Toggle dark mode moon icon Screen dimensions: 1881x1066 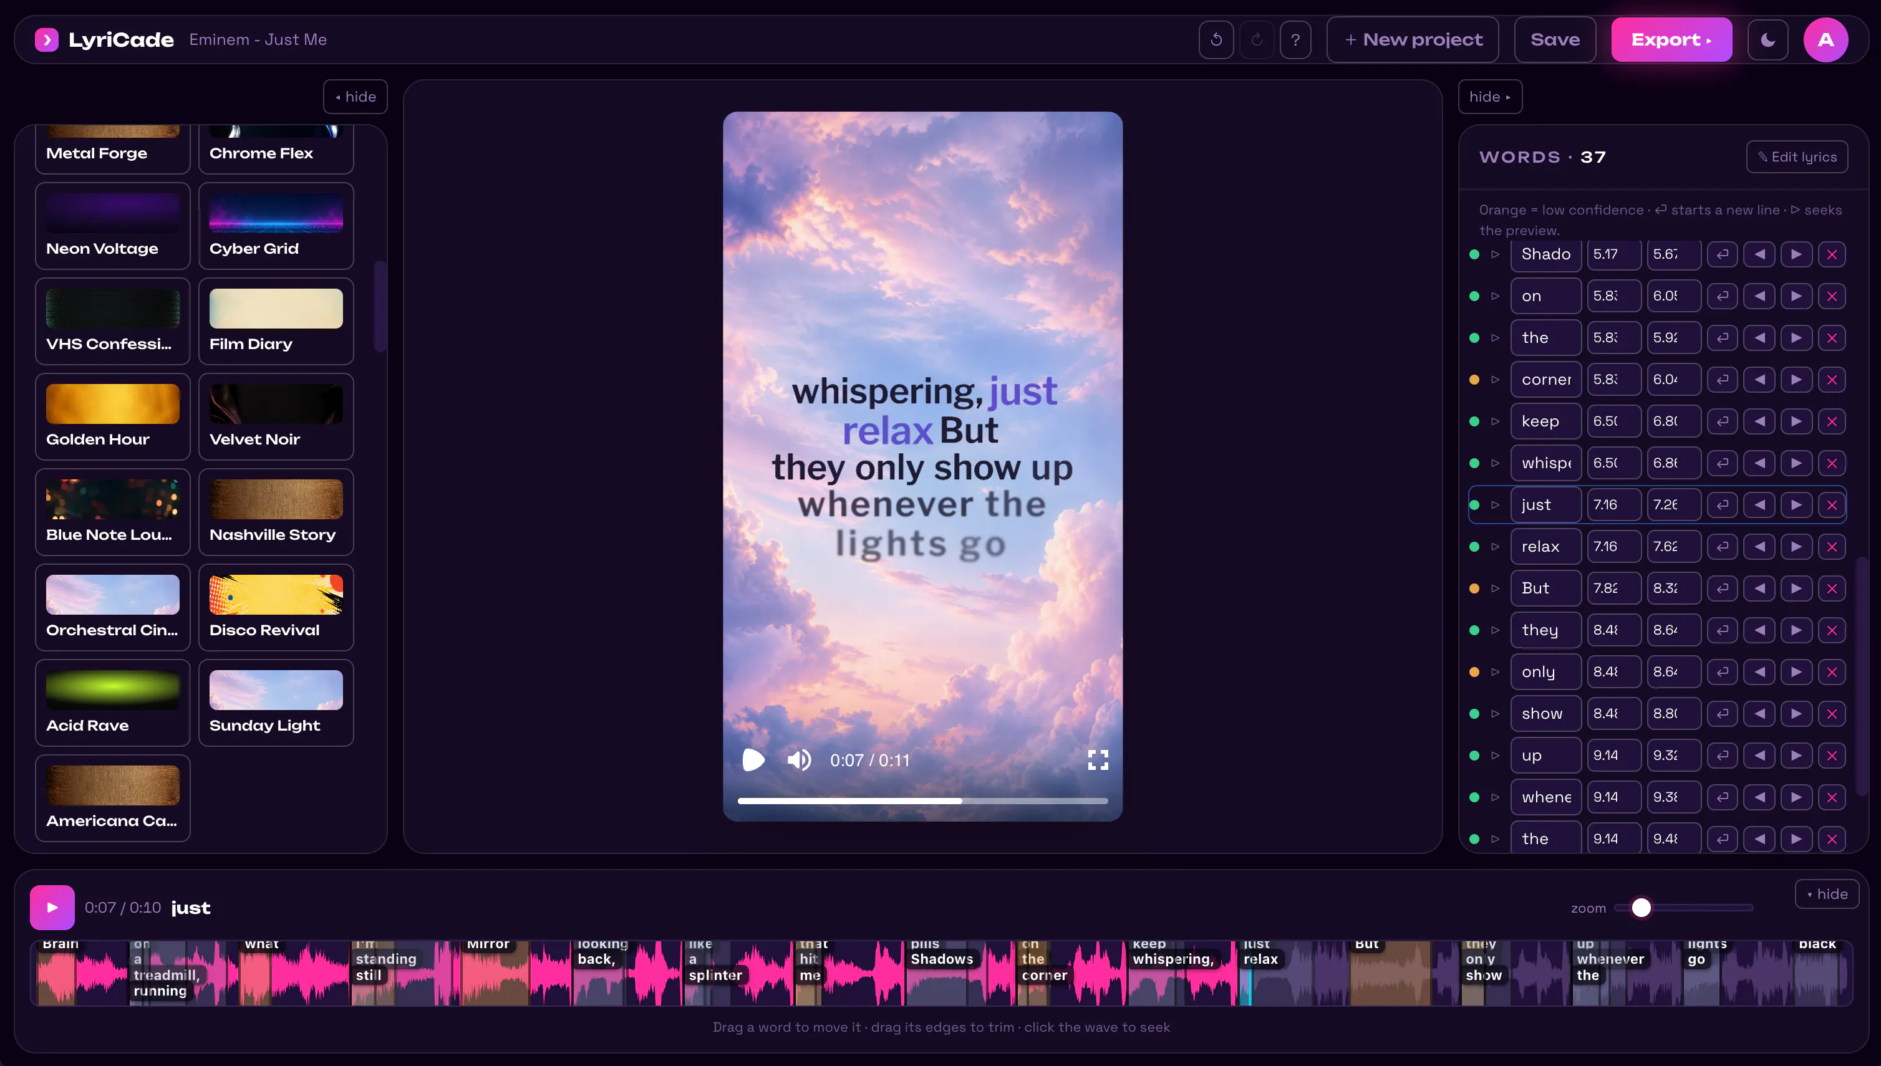click(x=1767, y=39)
